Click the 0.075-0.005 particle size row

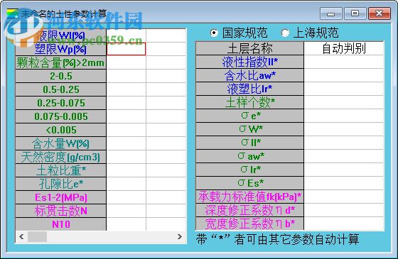[x=60, y=116]
